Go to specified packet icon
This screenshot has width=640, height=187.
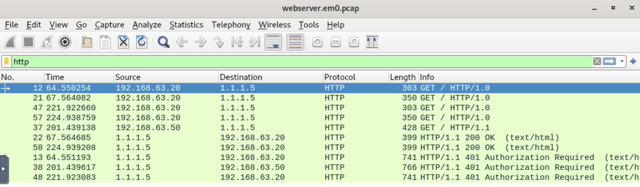click(219, 42)
